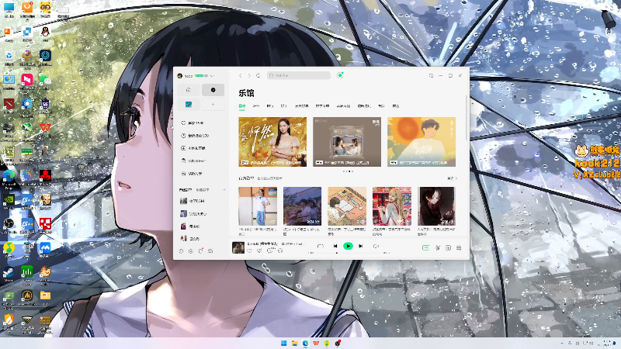Viewport: 621px width, 349px height.
Task: Refresh the page with the circular arrow
Action: click(x=258, y=75)
